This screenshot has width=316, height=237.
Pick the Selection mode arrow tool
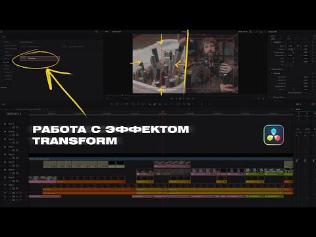coord(112,104)
